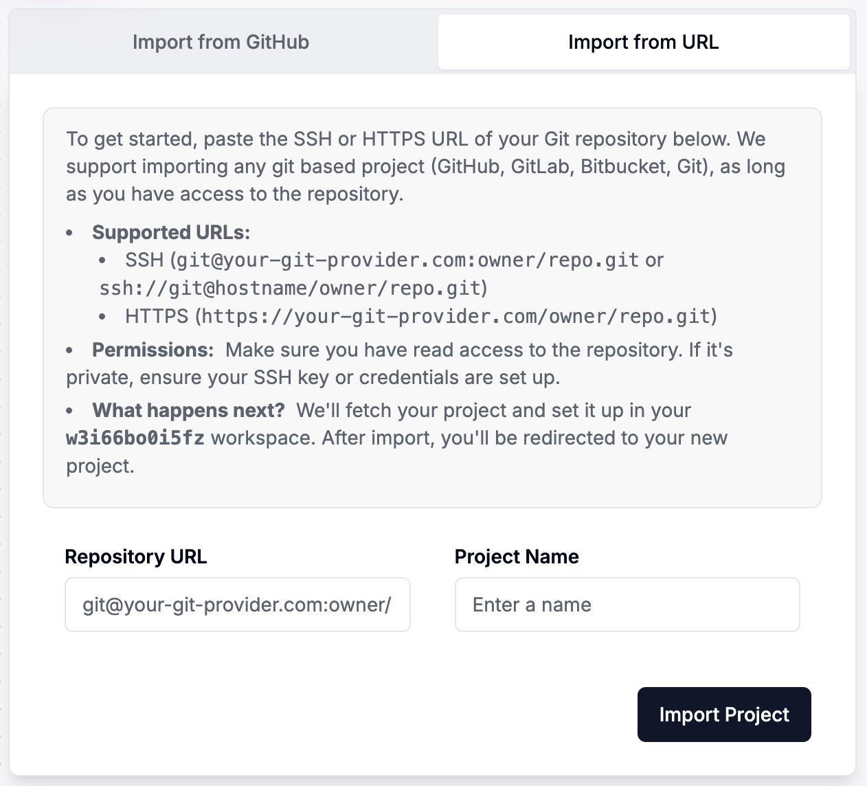The height and width of the screenshot is (786, 867).
Task: Focus the Repository URL input field
Action: pyautogui.click(x=237, y=605)
